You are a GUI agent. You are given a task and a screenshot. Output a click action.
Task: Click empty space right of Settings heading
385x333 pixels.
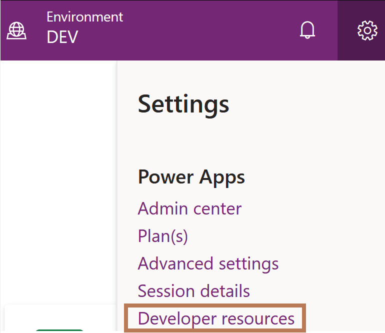305,104
